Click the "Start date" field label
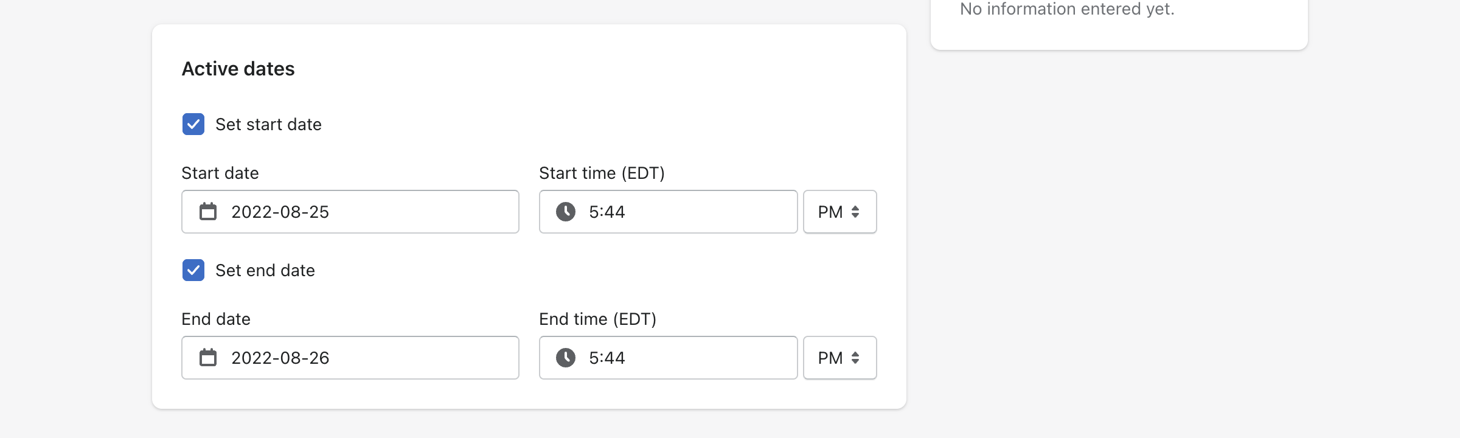The image size is (1460, 438). [x=220, y=173]
